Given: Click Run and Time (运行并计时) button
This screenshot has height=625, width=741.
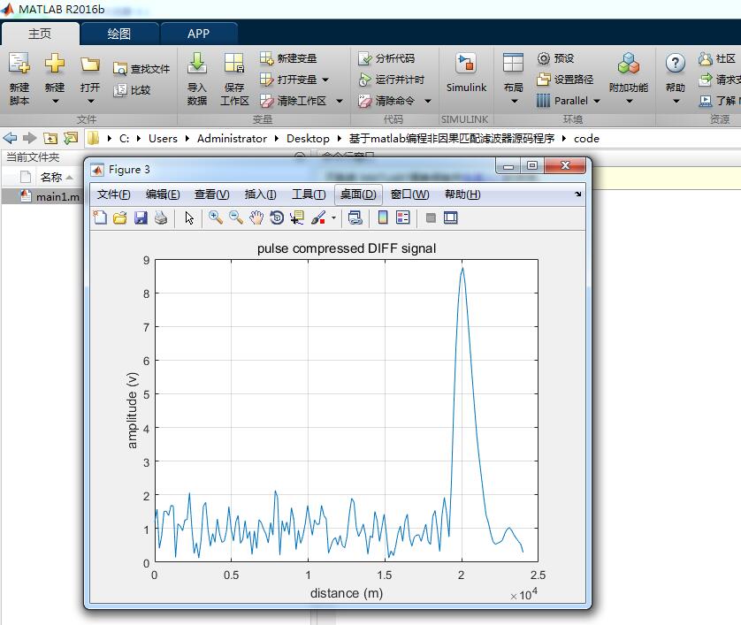Looking at the screenshot, I should (391, 80).
